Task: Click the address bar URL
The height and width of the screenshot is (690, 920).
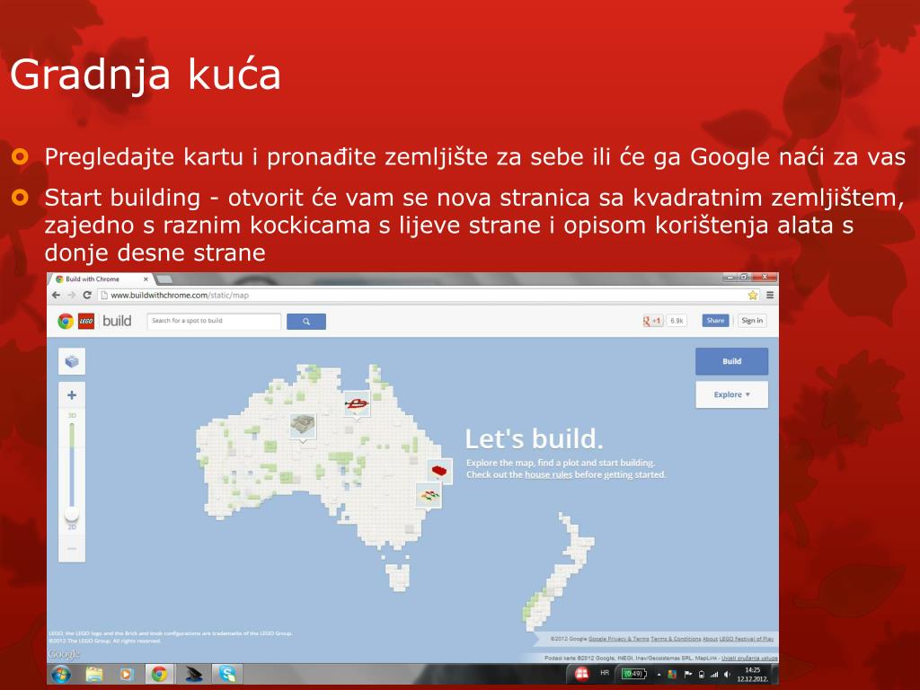Action: tap(180, 295)
